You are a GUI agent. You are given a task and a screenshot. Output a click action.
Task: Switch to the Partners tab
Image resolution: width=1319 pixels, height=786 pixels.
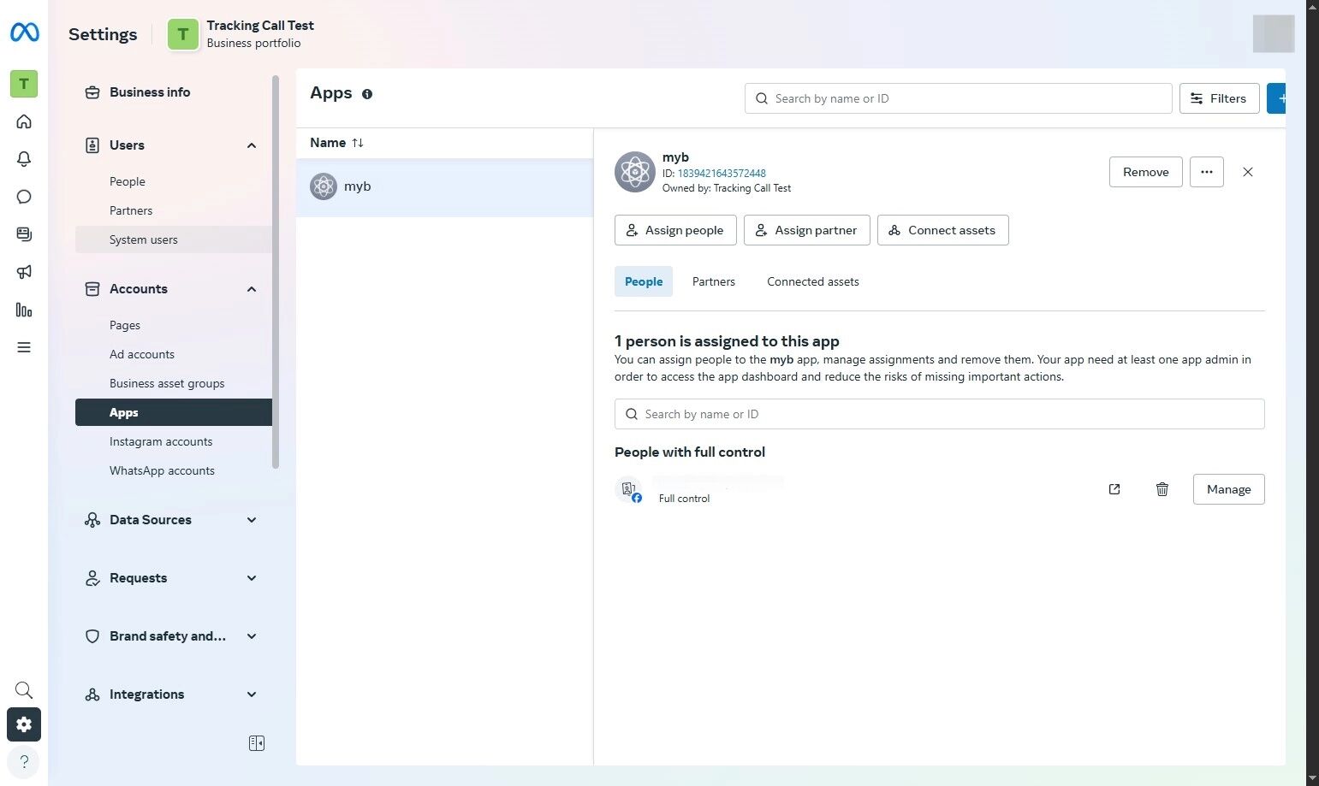[x=713, y=281]
